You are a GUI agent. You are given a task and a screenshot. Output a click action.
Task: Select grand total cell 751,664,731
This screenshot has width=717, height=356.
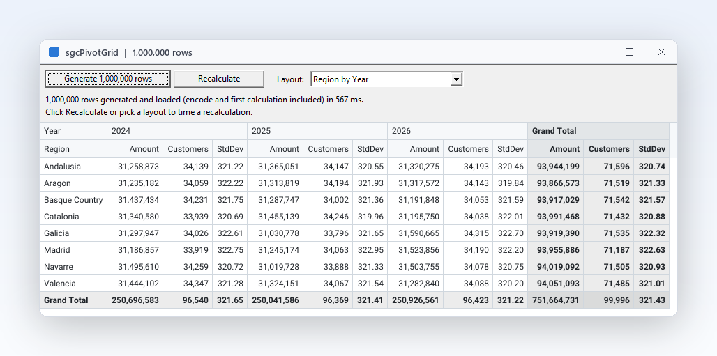(556, 300)
